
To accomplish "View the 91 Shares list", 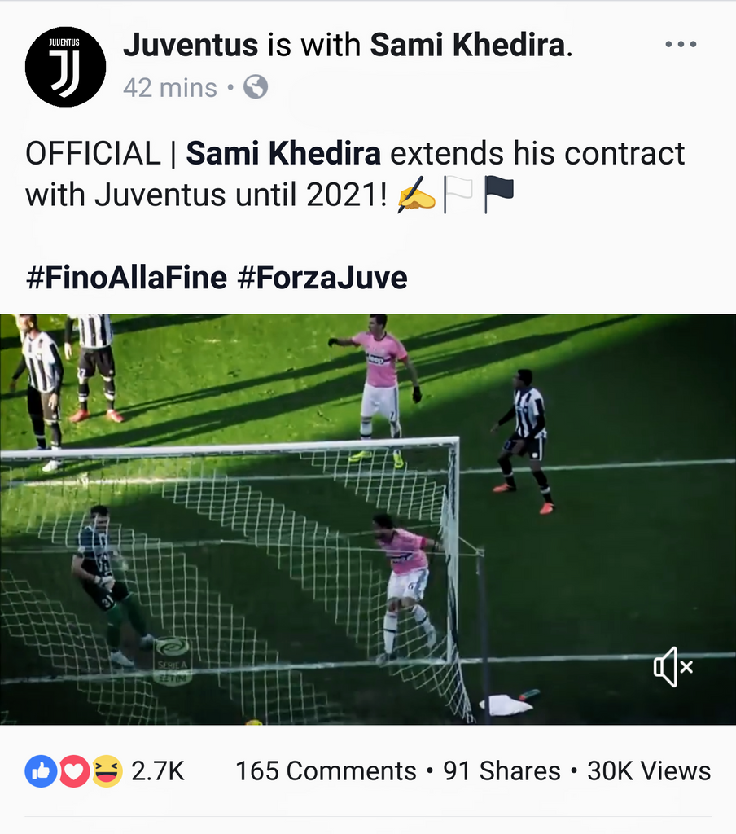I will tap(502, 771).
